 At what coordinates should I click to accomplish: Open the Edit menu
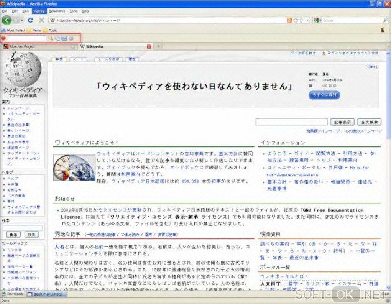(x=15, y=11)
